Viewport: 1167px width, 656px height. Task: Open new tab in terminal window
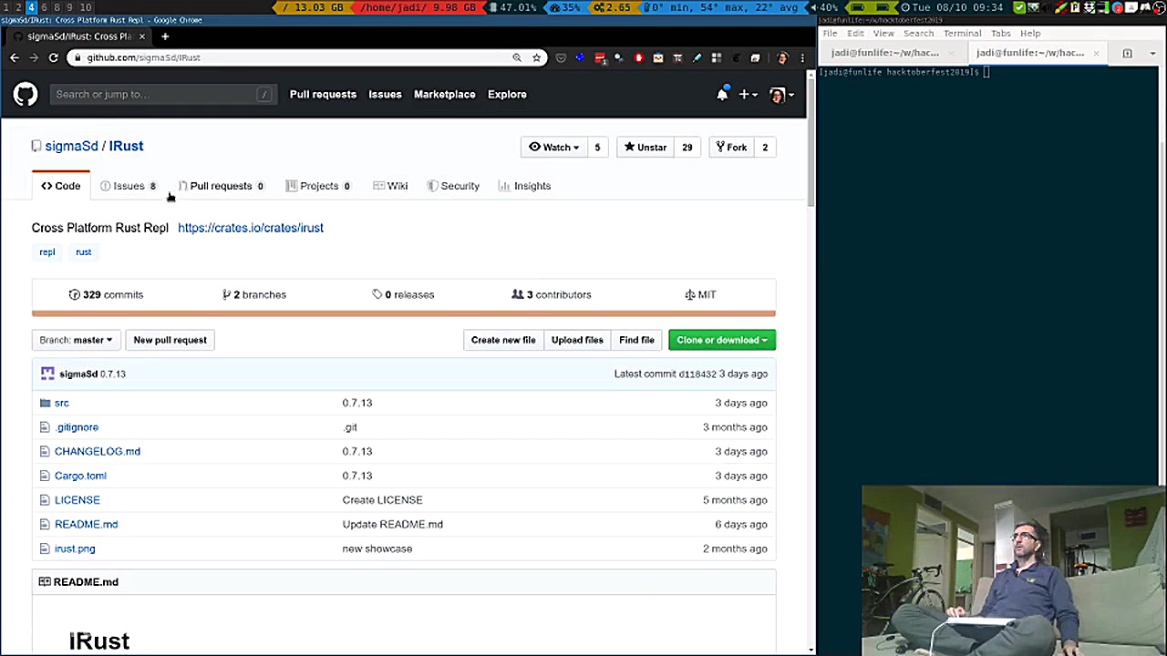tap(1127, 53)
